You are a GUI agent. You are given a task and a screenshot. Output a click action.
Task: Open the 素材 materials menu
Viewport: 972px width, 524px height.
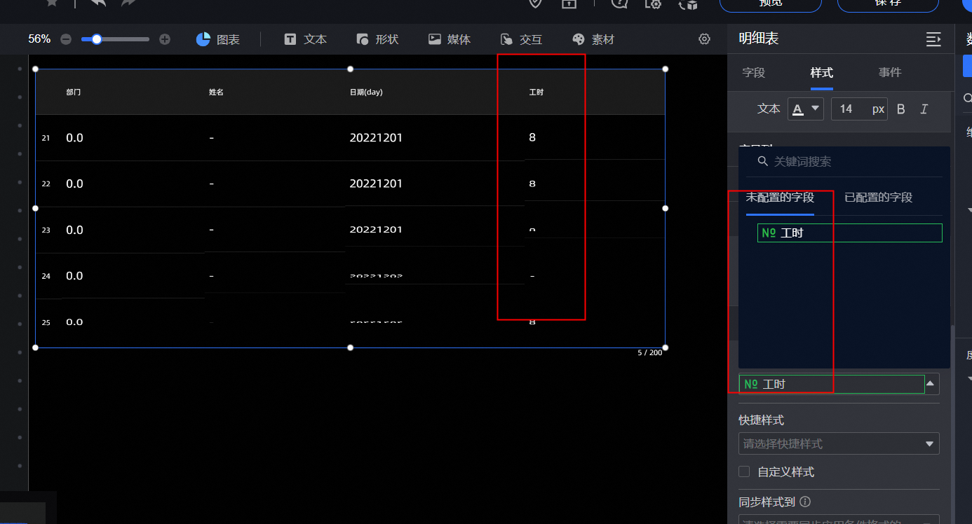tap(593, 39)
